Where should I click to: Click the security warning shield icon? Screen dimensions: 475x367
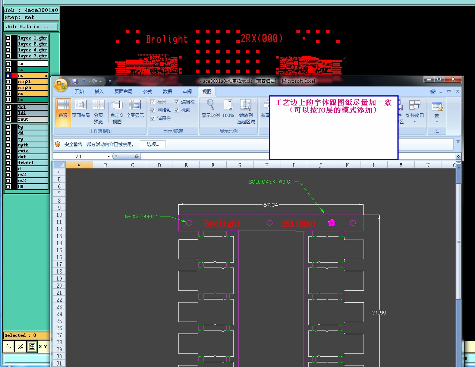[x=58, y=144]
